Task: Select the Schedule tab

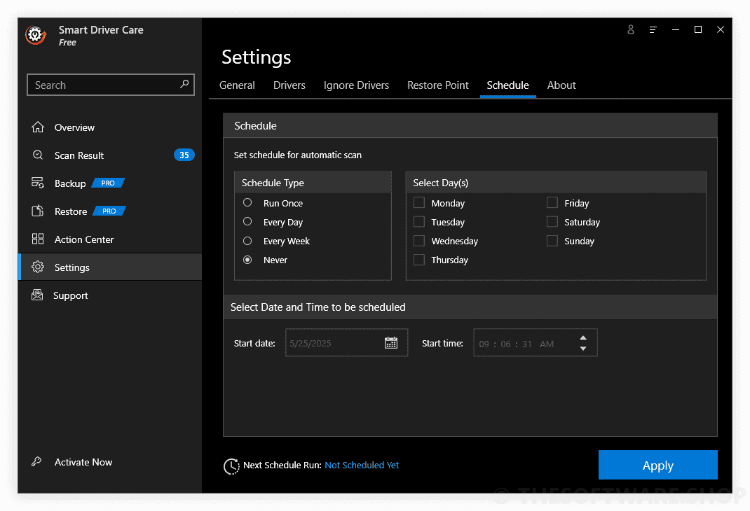Action: point(507,85)
